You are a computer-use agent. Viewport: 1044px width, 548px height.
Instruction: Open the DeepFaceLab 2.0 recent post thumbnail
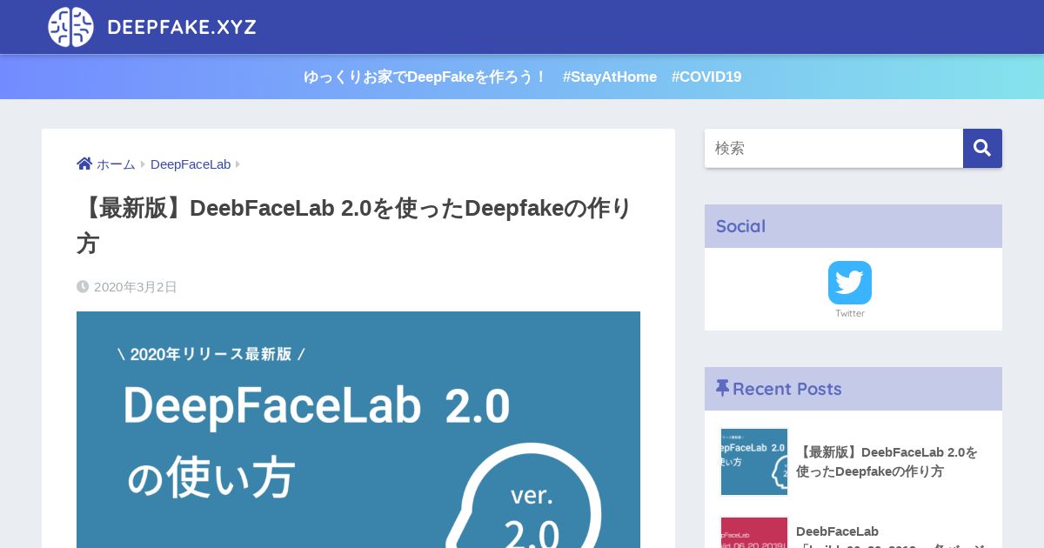tap(754, 462)
